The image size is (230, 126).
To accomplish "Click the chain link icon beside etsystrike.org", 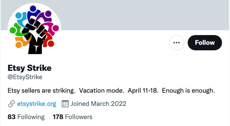I will pos(11,104).
